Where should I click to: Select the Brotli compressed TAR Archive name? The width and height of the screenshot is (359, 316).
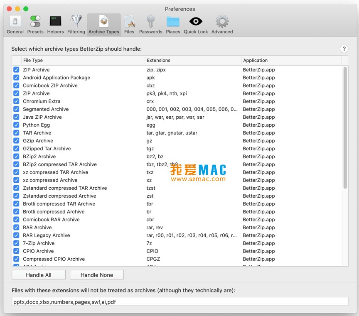(x=59, y=203)
